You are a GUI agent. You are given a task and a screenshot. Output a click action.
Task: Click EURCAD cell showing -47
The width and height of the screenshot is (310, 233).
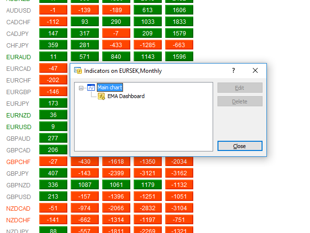coord(53,68)
